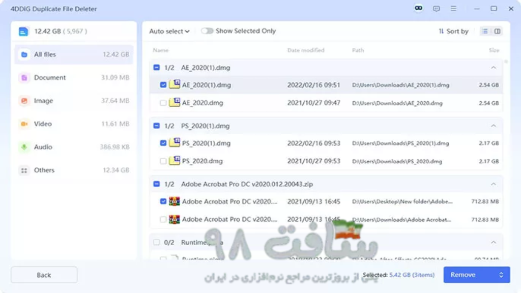Click the Audio category icon
Screen dimensions: 521x293
pos(24,147)
